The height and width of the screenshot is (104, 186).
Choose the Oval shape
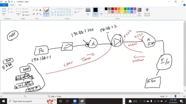pyautogui.click(x=58, y=9)
